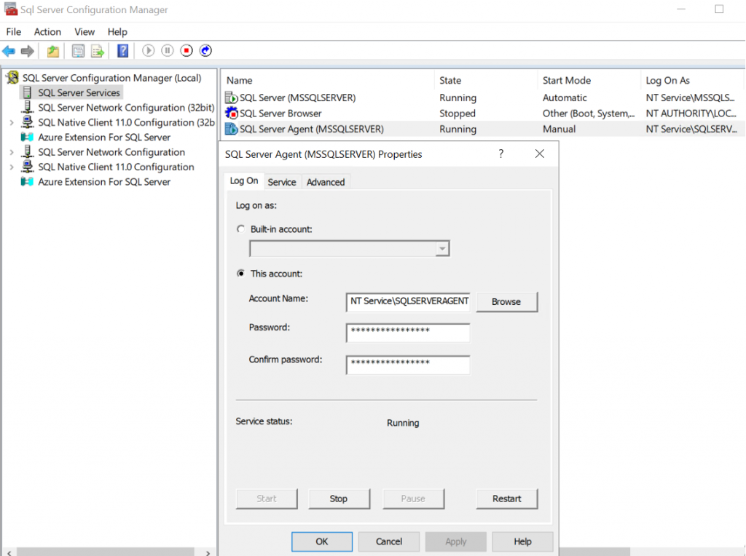Click the Pause service toolbar icon
Image resolution: width=746 pixels, height=556 pixels.
pos(168,50)
